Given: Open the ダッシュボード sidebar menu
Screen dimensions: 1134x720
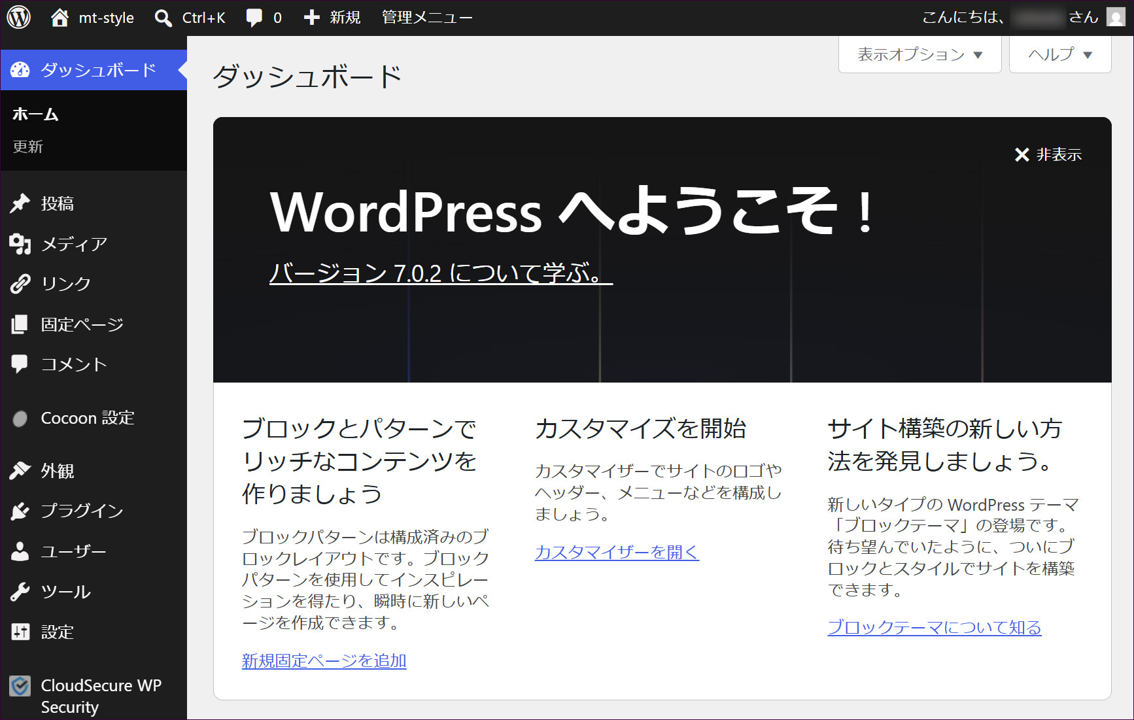Looking at the screenshot, I should pyautogui.click(x=94, y=70).
